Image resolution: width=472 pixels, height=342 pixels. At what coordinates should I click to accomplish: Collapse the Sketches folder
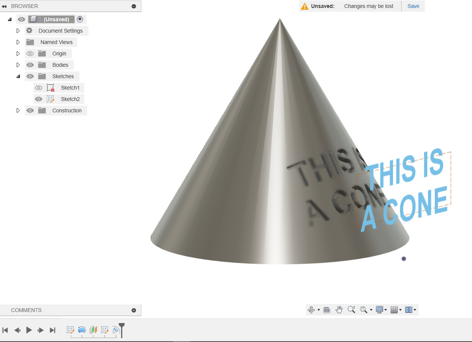[18, 76]
